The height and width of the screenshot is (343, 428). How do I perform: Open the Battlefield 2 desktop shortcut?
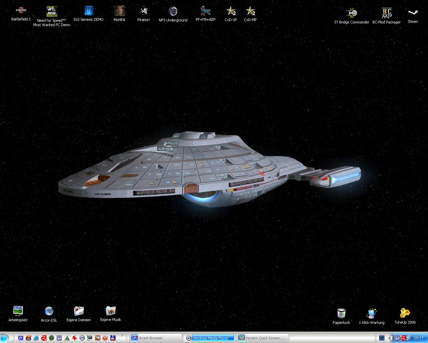coord(21,14)
